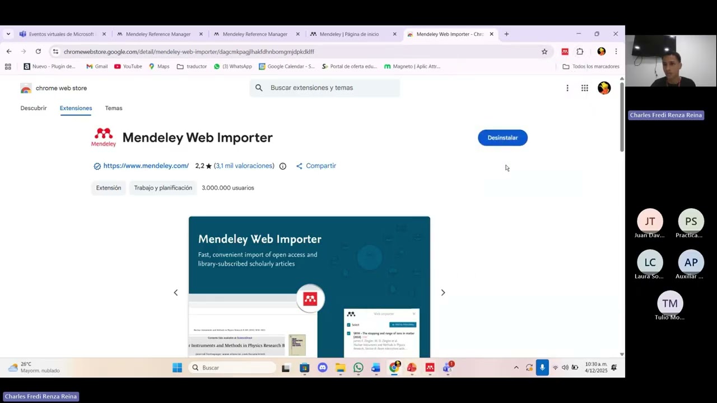This screenshot has width=717, height=403.
Task: Open the Google apps grid
Action: coord(585,88)
